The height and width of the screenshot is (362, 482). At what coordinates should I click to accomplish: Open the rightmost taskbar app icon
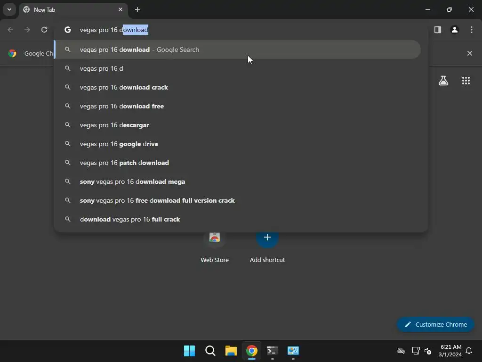pos(293,351)
